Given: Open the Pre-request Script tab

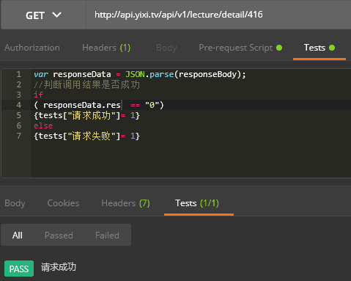Looking at the screenshot, I should click(240, 48).
